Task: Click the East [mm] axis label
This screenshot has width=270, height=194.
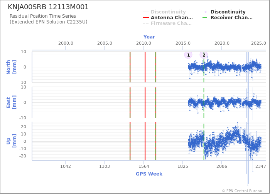Action: pyautogui.click(x=11, y=102)
